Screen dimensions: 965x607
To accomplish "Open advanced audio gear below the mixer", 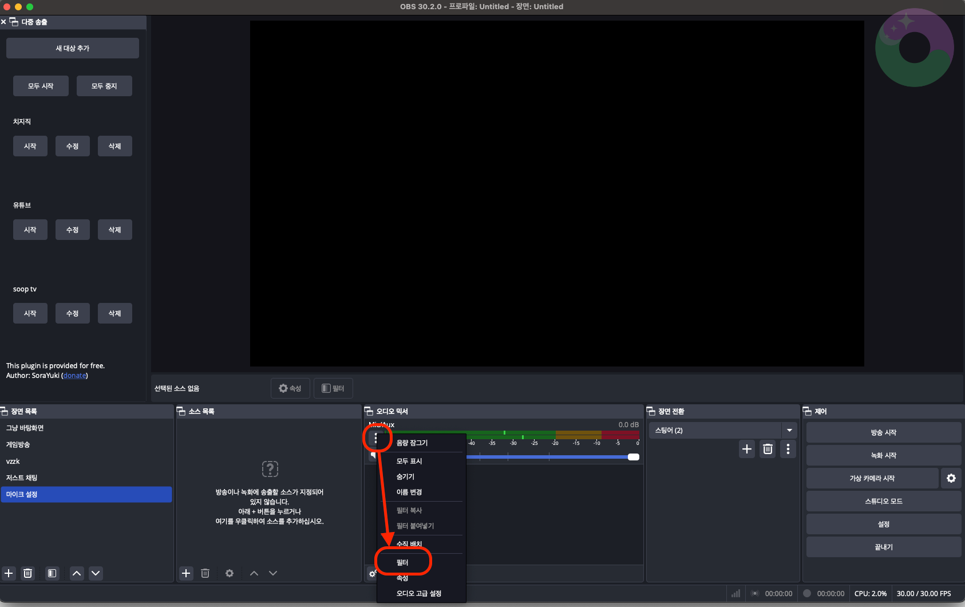I will 371,573.
